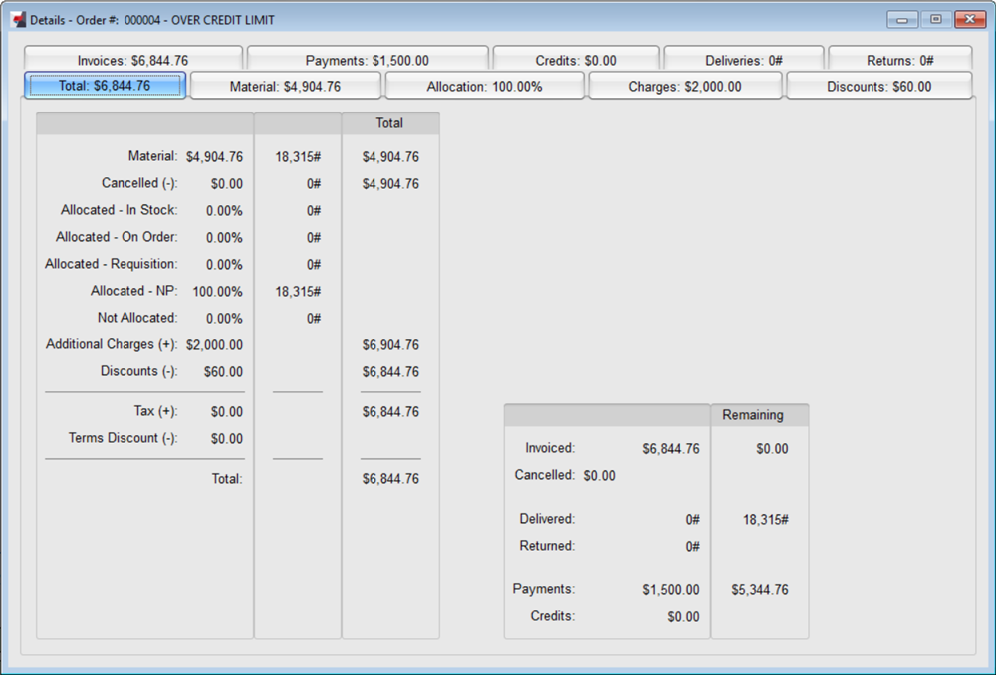
Task: Click the Total: $6,844.76 tab
Action: click(105, 86)
